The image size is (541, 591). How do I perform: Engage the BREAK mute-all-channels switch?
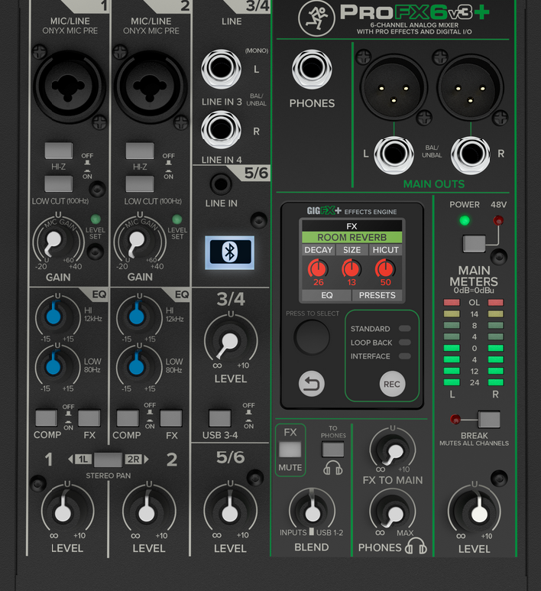tap(489, 420)
